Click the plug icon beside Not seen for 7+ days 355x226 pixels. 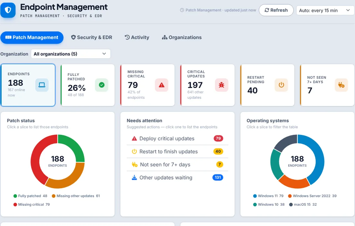(135, 164)
